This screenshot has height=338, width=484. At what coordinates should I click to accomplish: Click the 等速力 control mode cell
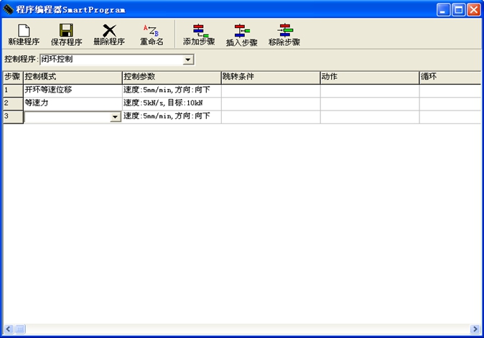[72, 103]
